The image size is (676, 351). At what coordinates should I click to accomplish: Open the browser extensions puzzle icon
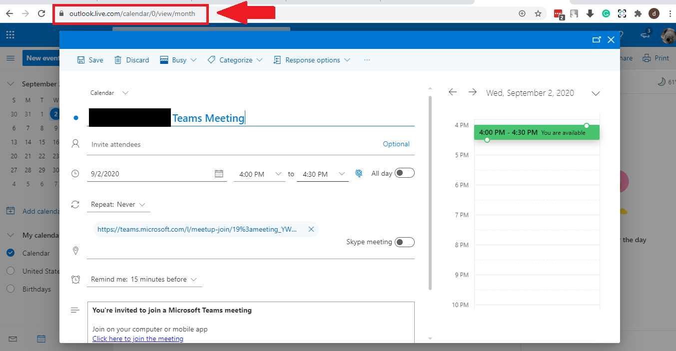click(x=638, y=14)
